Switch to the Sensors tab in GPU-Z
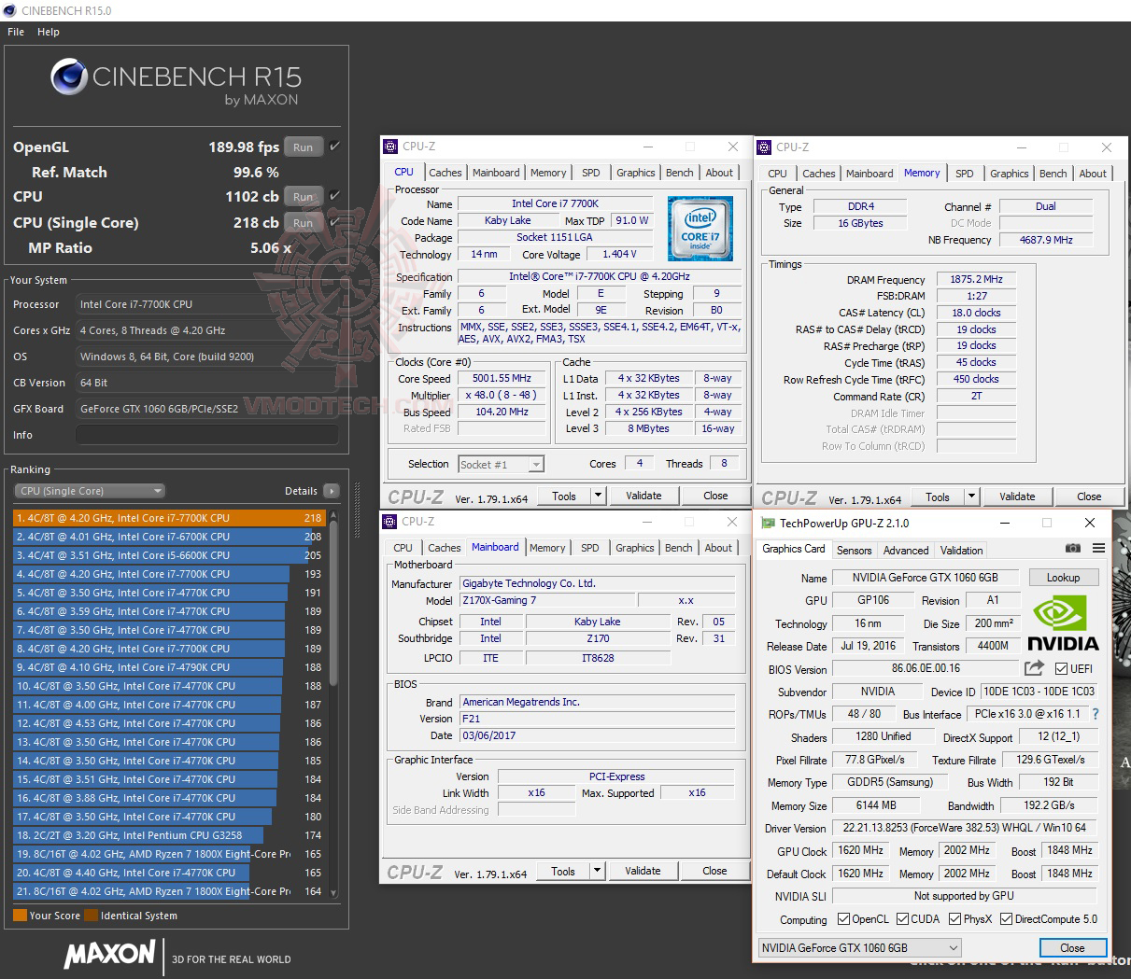Image resolution: width=1131 pixels, height=979 pixels. click(x=854, y=550)
